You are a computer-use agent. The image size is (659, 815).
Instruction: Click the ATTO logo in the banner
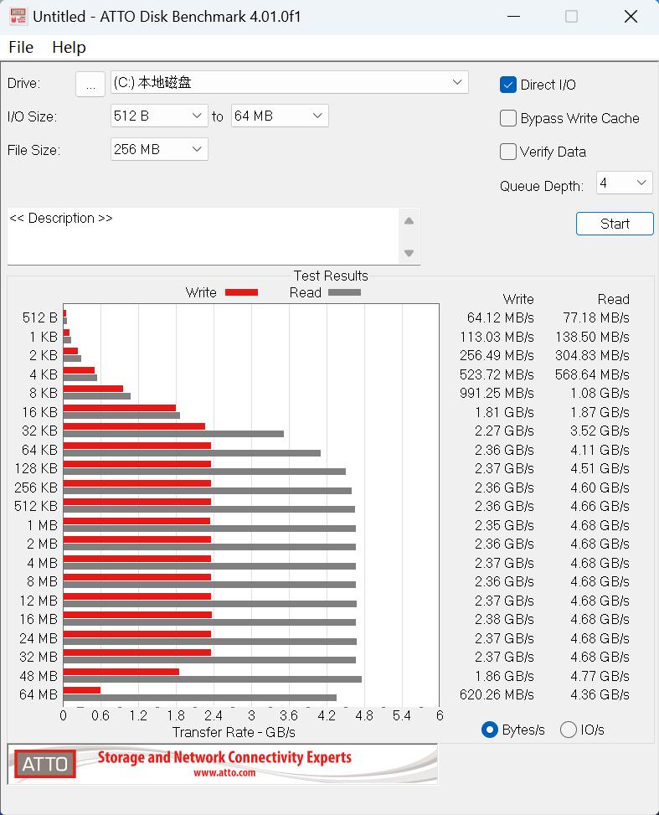point(44,764)
